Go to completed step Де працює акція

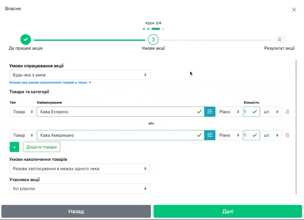click(25, 40)
